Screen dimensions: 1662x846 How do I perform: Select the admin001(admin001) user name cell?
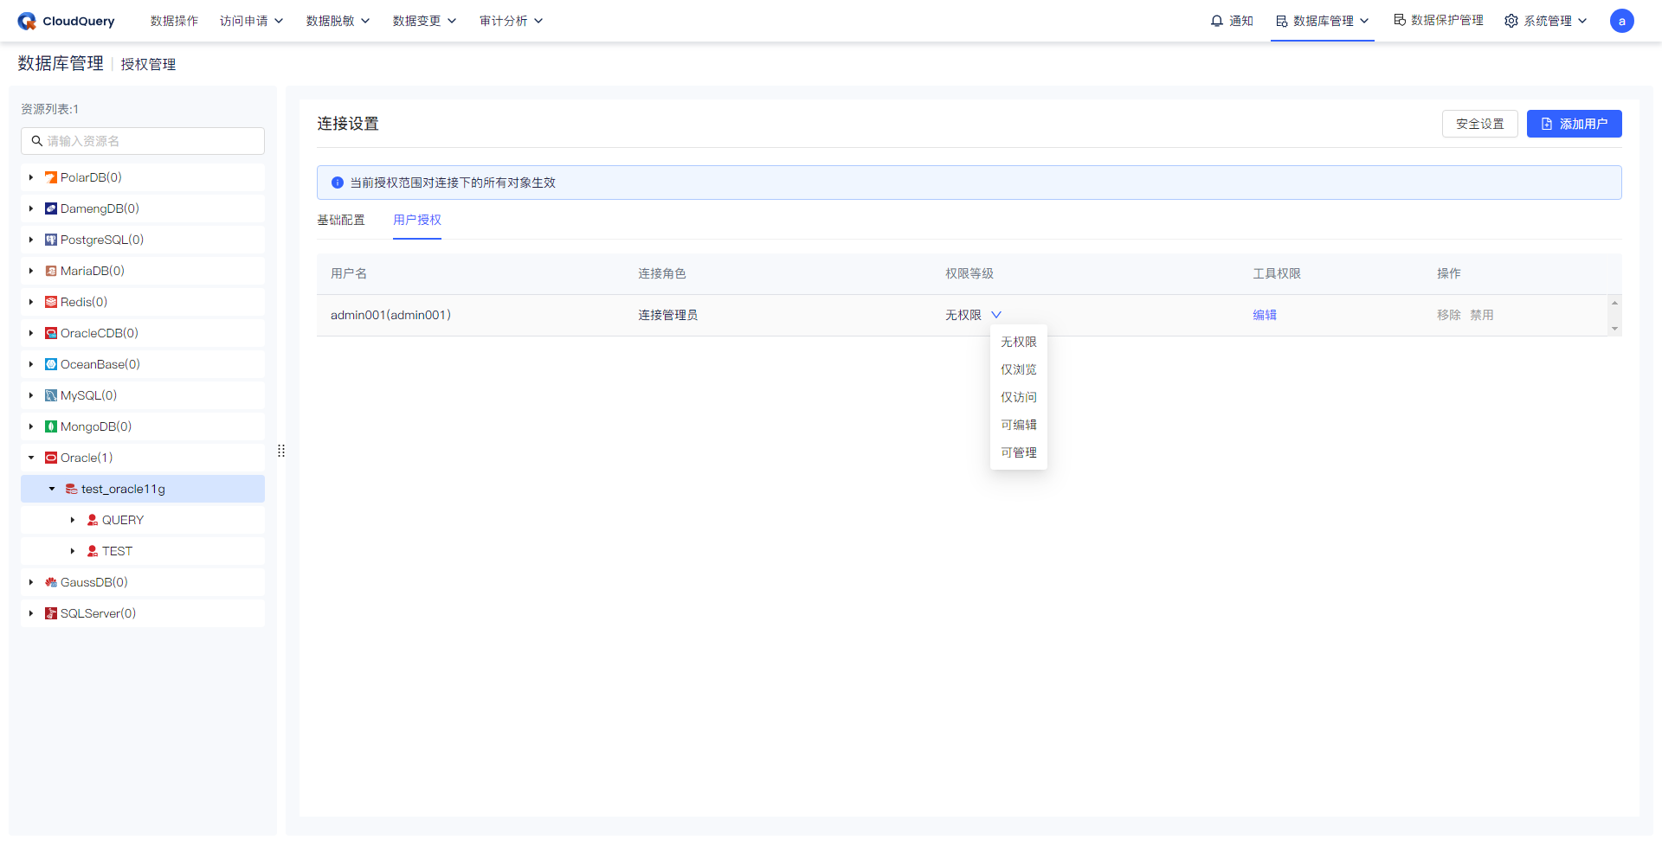pyautogui.click(x=390, y=315)
